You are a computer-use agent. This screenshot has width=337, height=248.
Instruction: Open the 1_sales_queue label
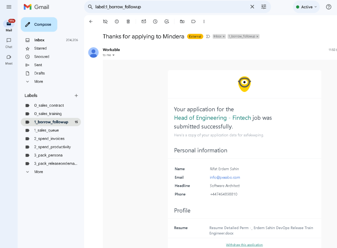click(51, 130)
